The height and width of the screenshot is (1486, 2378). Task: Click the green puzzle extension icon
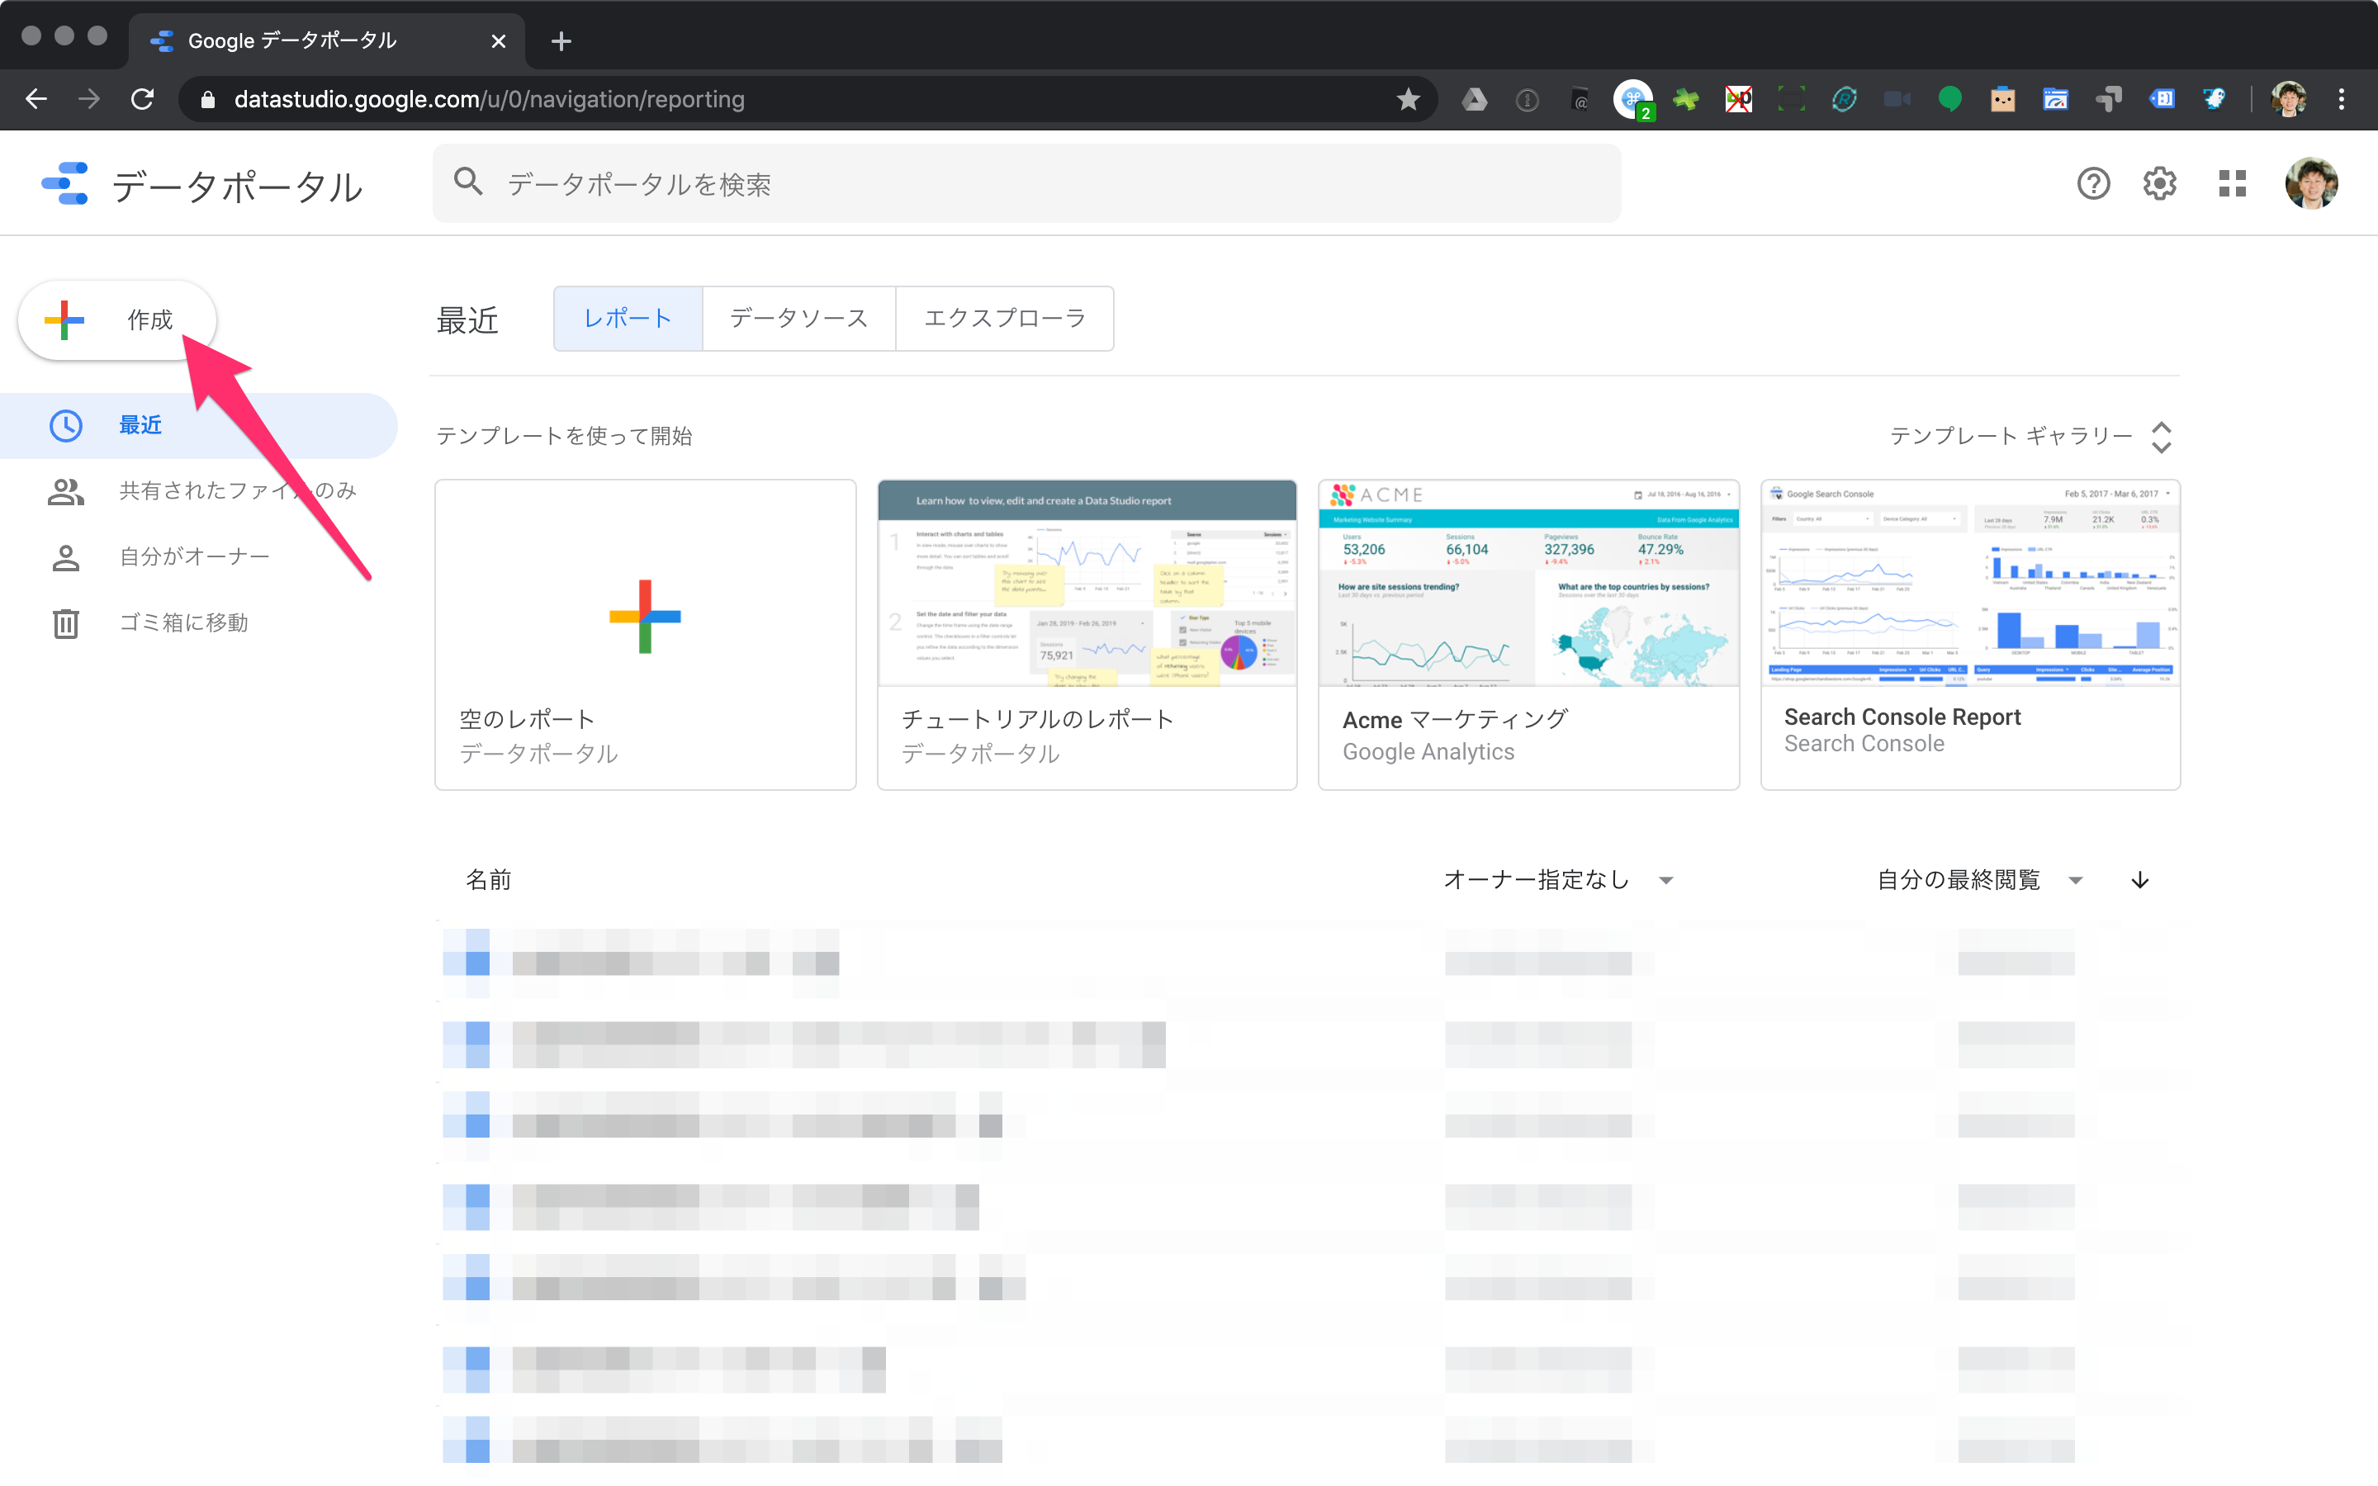[1685, 99]
